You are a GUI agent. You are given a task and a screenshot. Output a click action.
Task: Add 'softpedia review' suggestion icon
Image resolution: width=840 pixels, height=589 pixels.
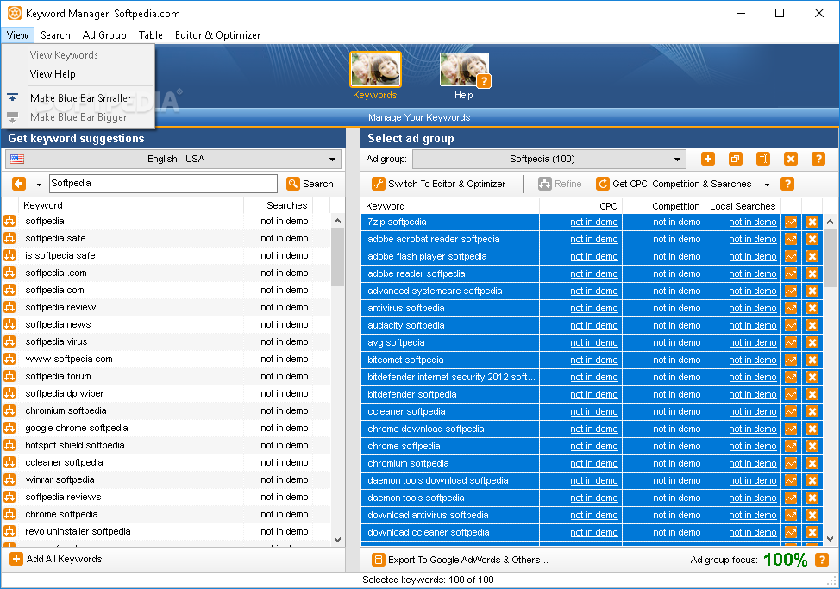[9, 307]
